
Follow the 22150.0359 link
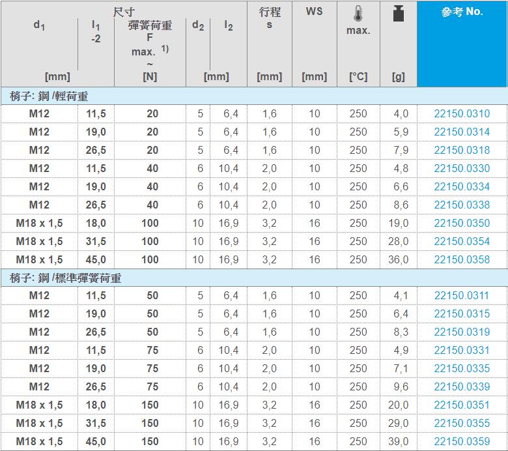(462, 442)
